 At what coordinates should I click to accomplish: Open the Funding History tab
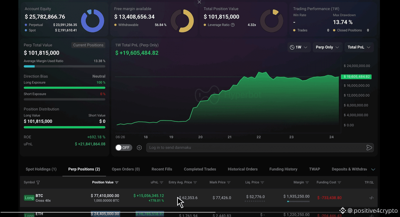283,169
